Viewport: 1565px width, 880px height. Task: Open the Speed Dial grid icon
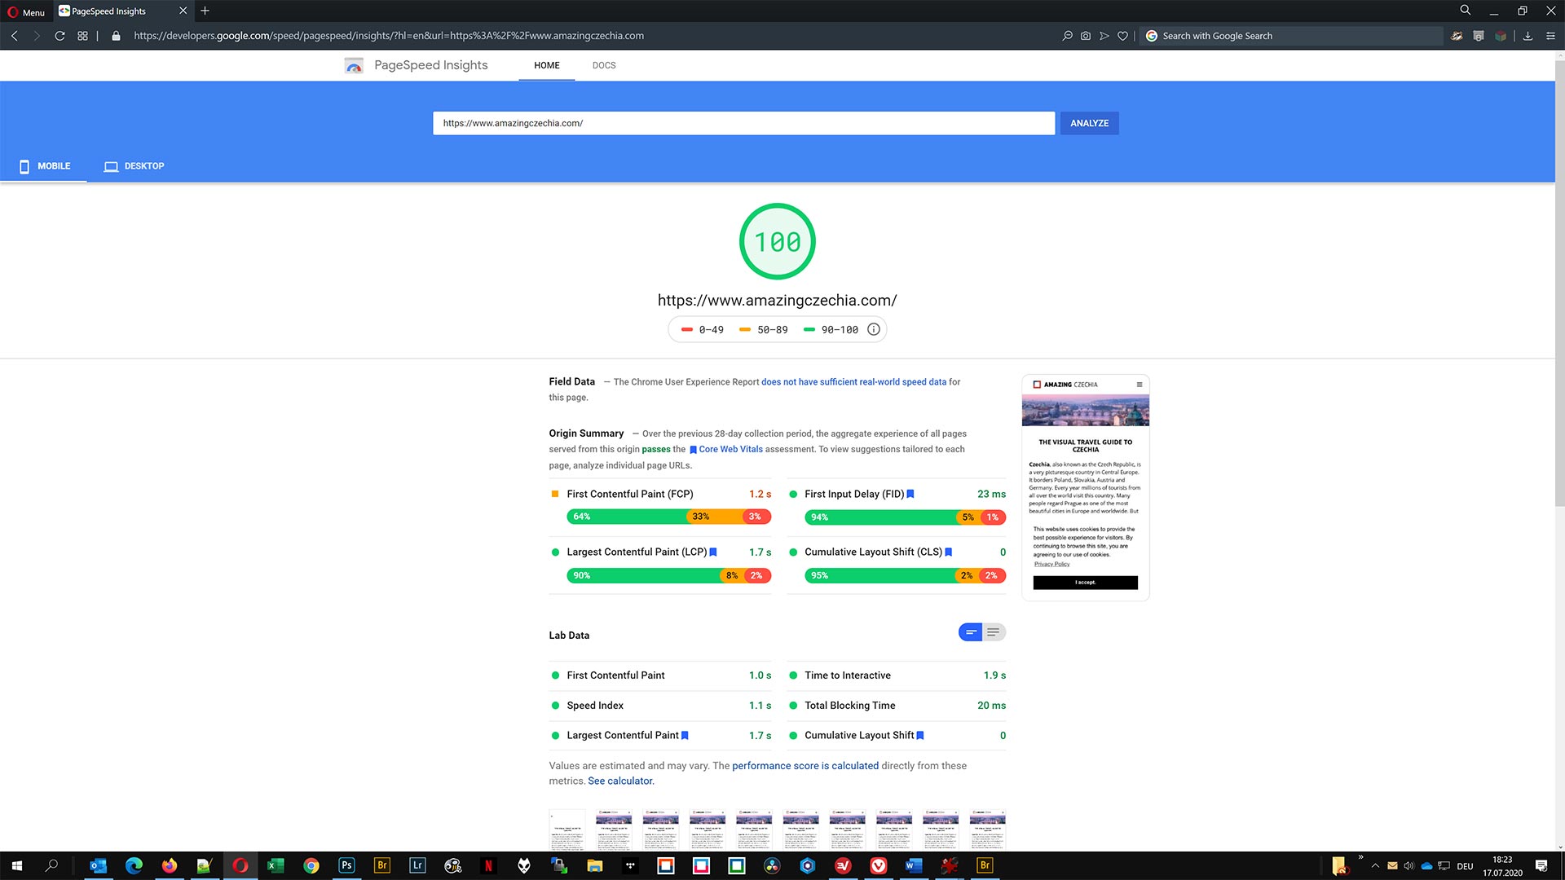(x=82, y=36)
